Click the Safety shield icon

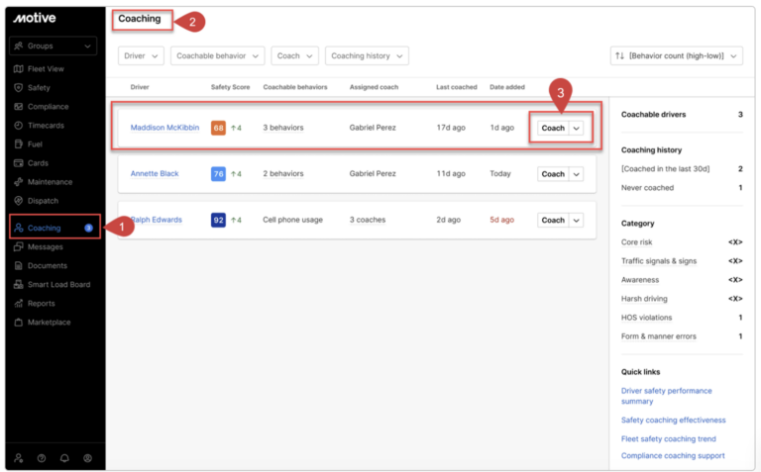click(x=19, y=88)
